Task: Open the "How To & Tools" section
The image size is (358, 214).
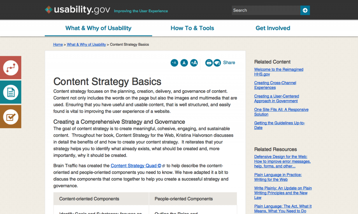Action: pos(192,28)
